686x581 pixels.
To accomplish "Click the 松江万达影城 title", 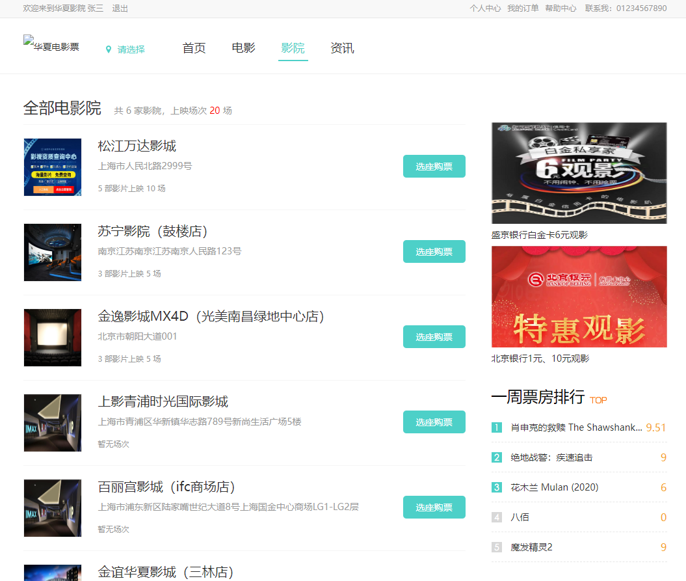I will [137, 146].
